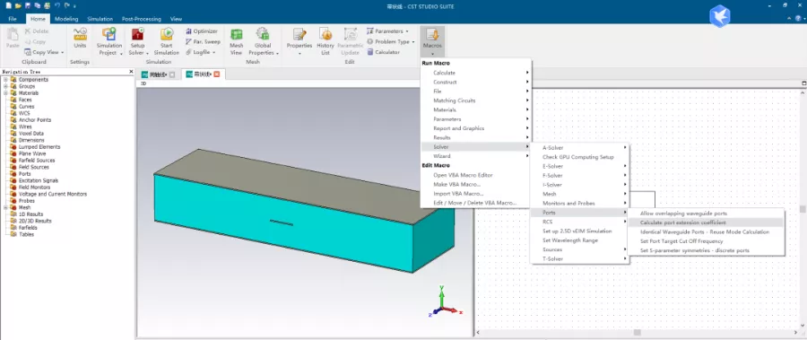Open the Optimizer tool
Screen dimensions: 807x340
(x=202, y=31)
